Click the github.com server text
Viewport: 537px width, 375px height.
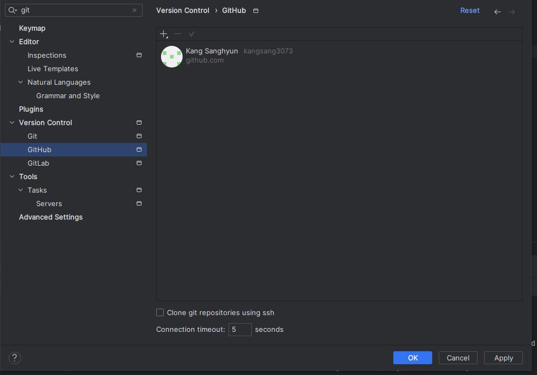coord(205,60)
